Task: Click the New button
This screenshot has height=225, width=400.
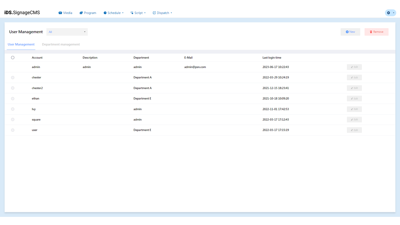Action: pos(350,32)
